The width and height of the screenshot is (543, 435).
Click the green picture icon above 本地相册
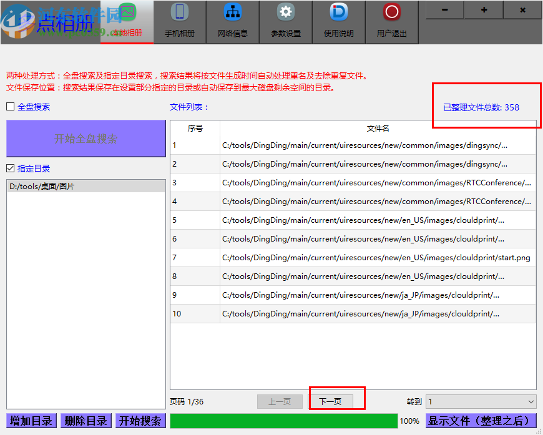coord(127,12)
